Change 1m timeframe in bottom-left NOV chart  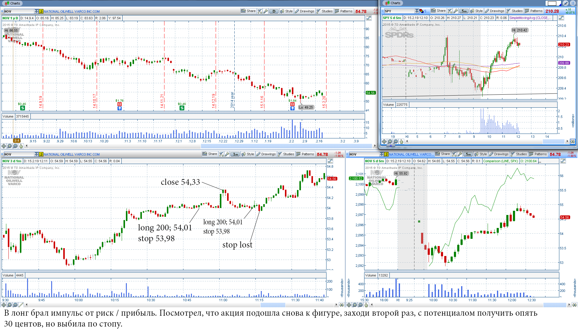point(235,154)
